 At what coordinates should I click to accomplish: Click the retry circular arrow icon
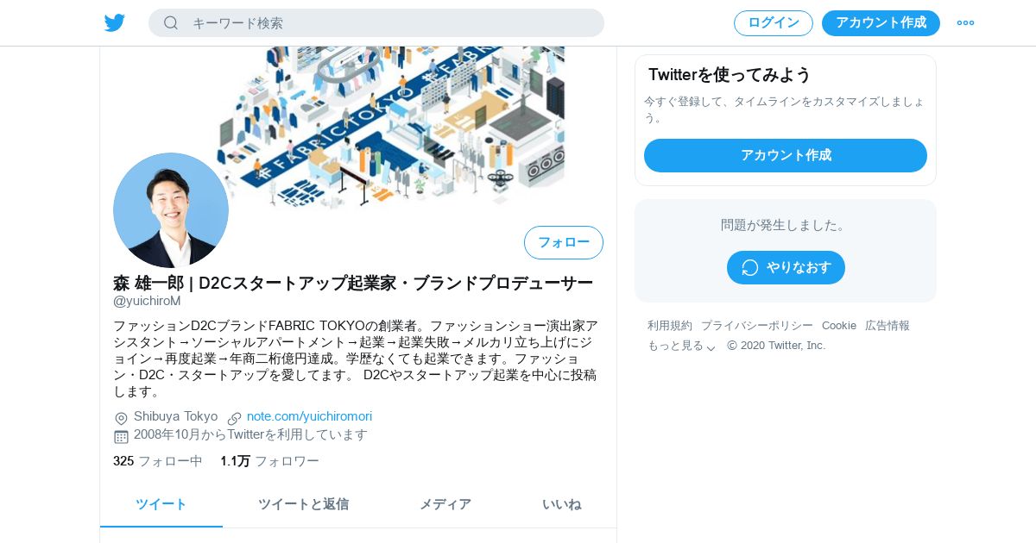[x=750, y=267]
